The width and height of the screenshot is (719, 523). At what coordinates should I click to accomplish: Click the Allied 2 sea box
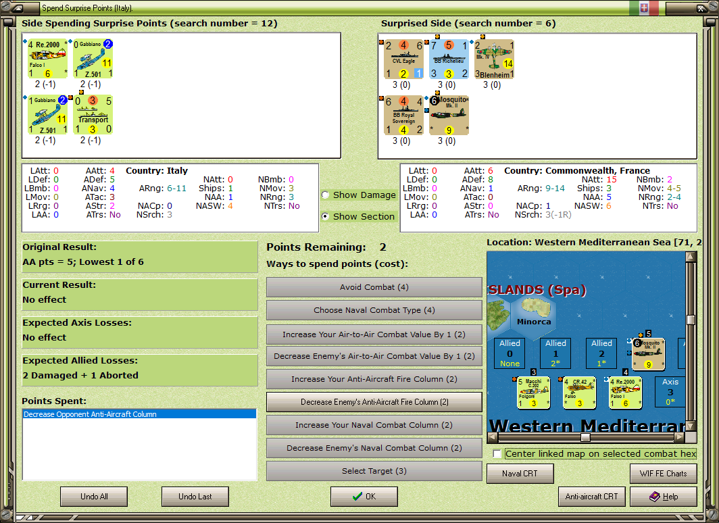[601, 353]
